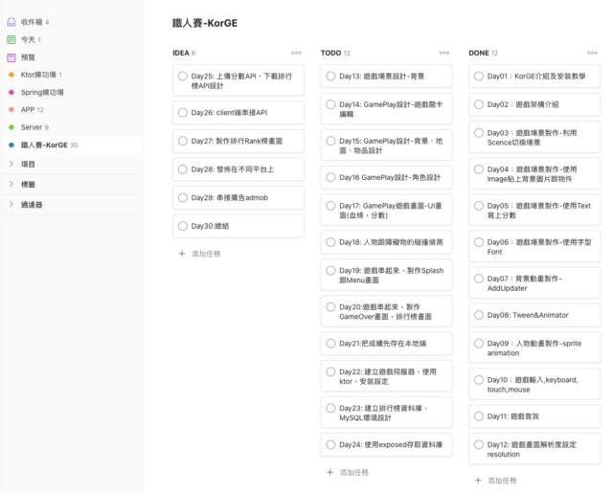The width and height of the screenshot is (613, 493).
Task: Complete the Day26 client API task
Action: (x=183, y=113)
